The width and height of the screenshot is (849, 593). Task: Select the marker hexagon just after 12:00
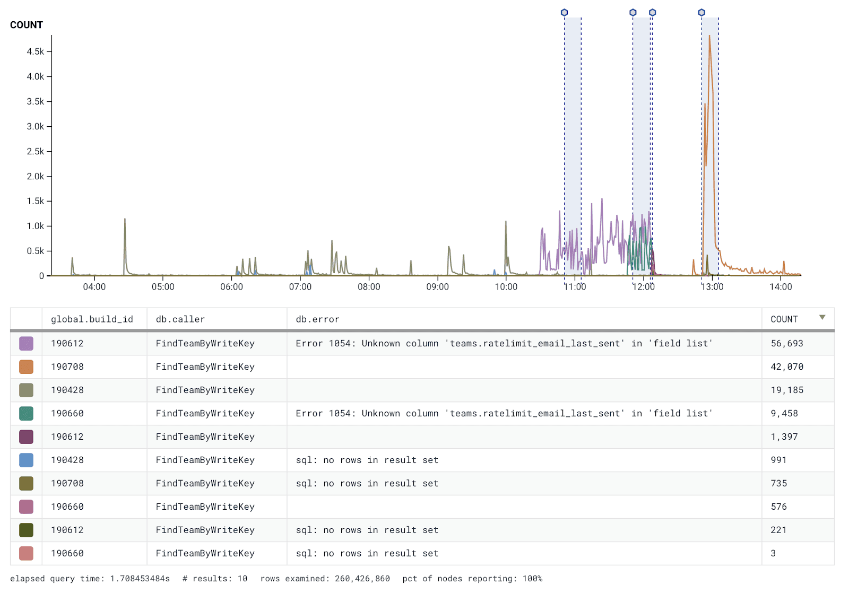pyautogui.click(x=652, y=13)
